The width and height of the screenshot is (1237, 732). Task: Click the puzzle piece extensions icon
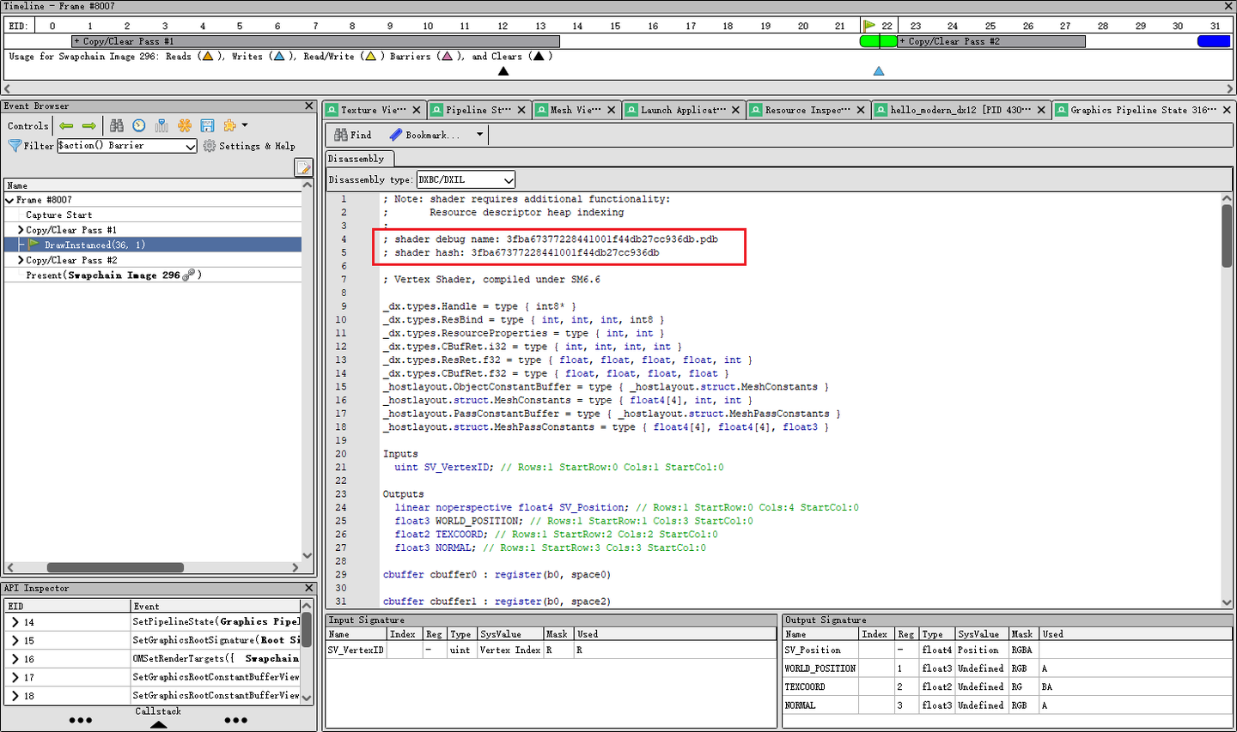[229, 126]
